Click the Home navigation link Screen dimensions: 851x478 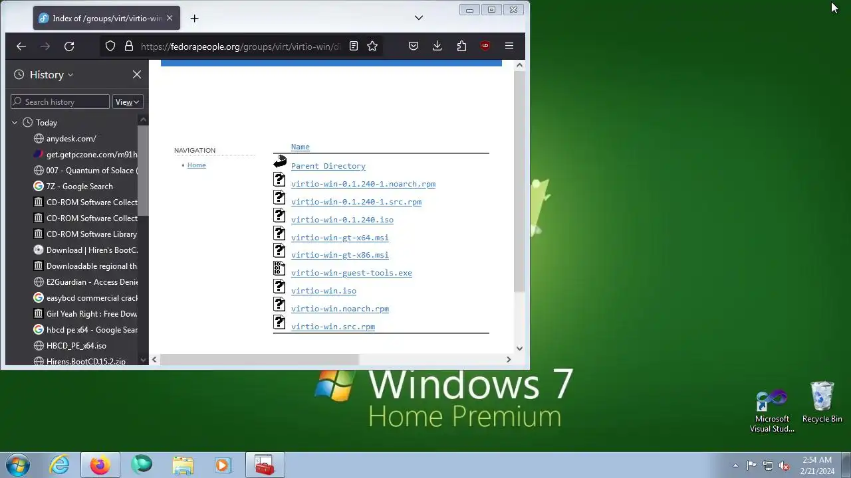(x=196, y=165)
